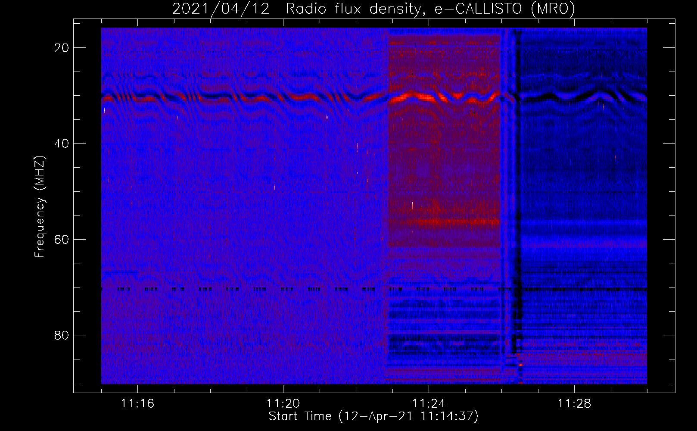Click the date "2021/04/12" in the title
697x431 pixels.
[221, 9]
